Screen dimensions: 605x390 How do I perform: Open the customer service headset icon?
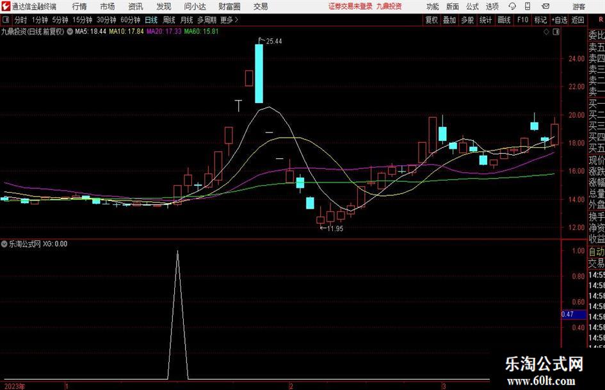(512, 6)
